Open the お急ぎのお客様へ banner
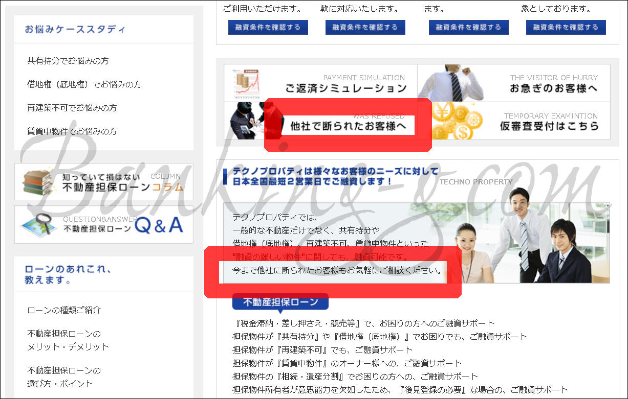 click(514, 83)
